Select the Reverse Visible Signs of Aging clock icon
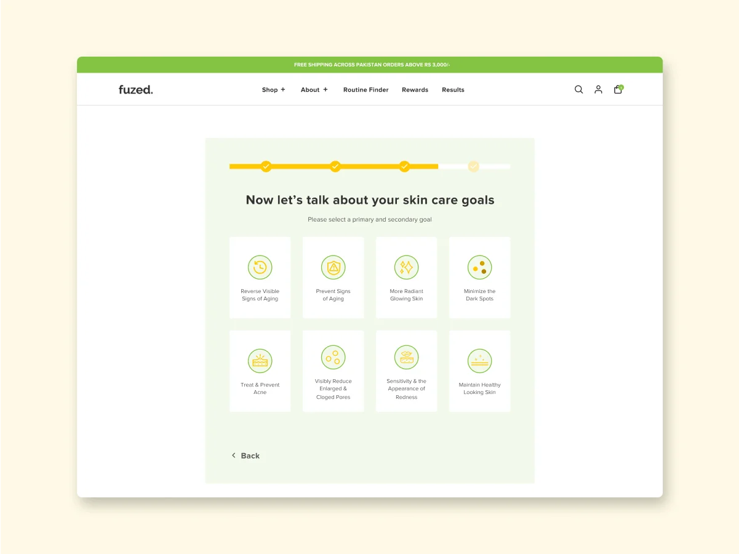This screenshot has height=554, width=739. click(260, 267)
